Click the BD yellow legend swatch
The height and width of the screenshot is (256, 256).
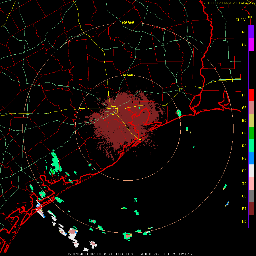click(x=251, y=121)
